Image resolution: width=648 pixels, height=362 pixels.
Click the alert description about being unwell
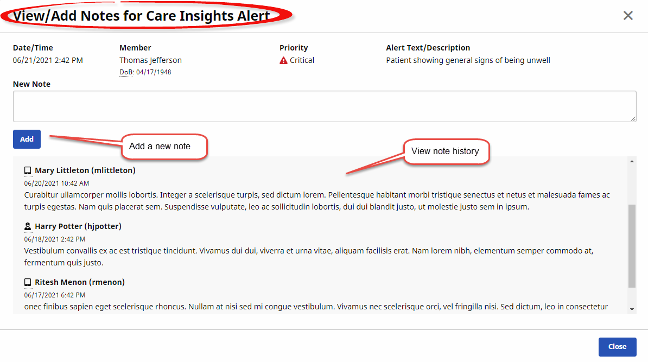coord(468,60)
